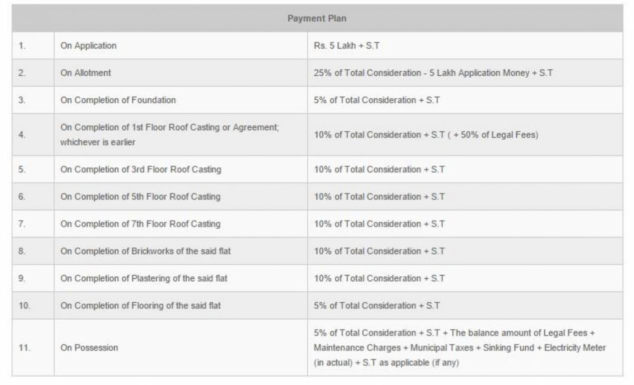The width and height of the screenshot is (634, 385).
Task: Click the 50% of Legal Fees cell
Action: click(426, 135)
